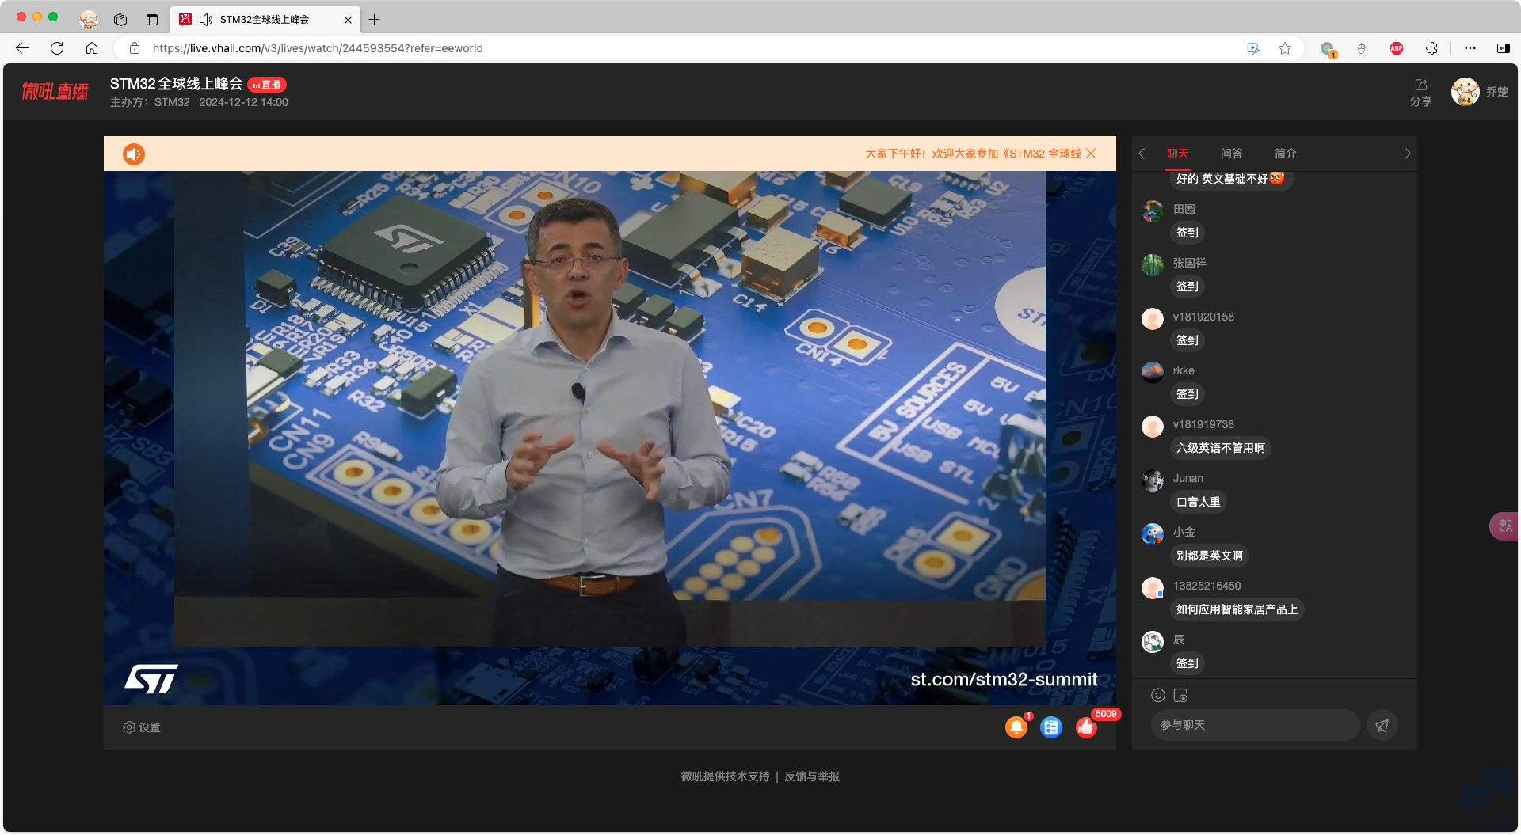Open 微吼提供技术支持 link
Viewport: 1521px width, 835px height.
(x=725, y=776)
